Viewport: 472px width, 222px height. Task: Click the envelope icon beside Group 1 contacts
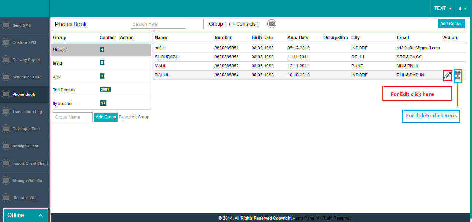(x=272, y=24)
